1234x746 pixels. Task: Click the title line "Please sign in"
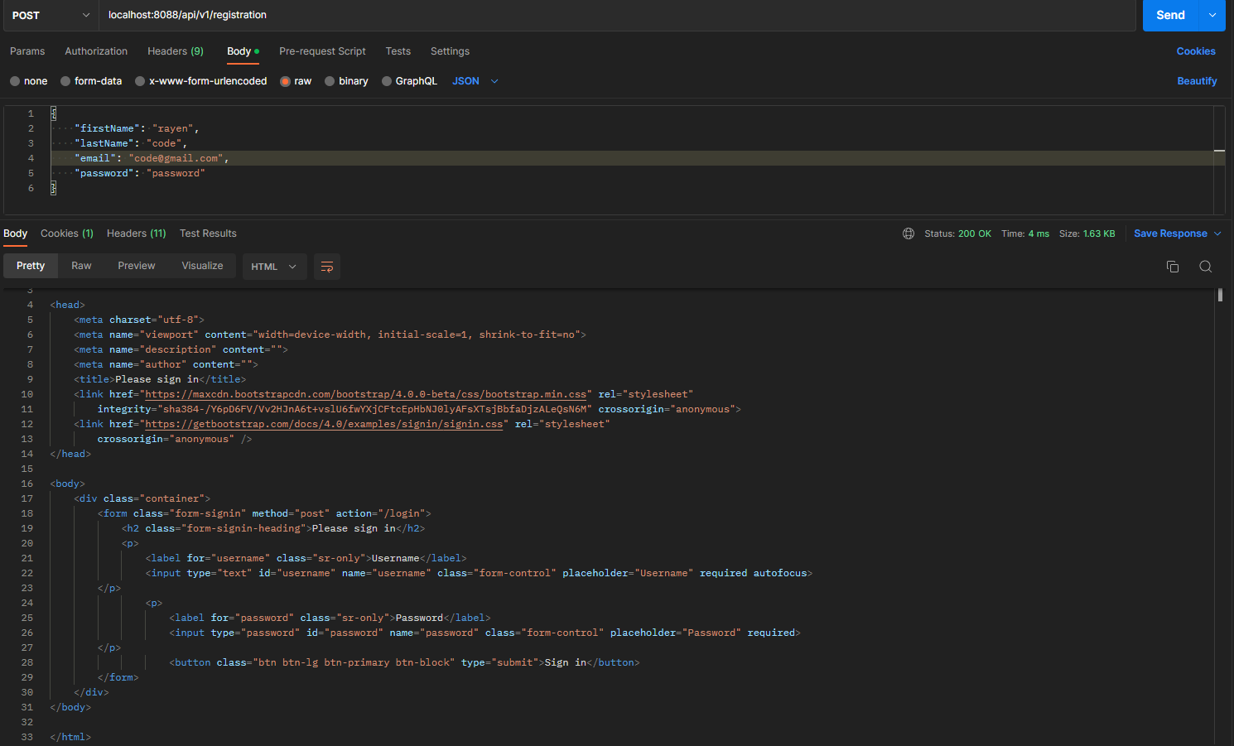(160, 379)
